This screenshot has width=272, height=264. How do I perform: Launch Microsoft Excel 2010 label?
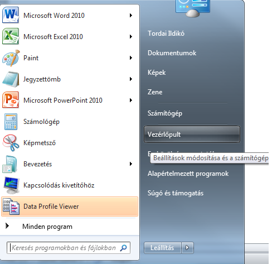(53, 37)
